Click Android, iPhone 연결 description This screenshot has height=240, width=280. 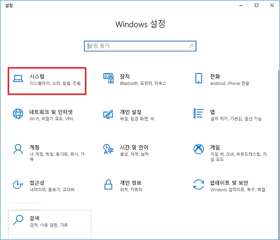coord(229,83)
